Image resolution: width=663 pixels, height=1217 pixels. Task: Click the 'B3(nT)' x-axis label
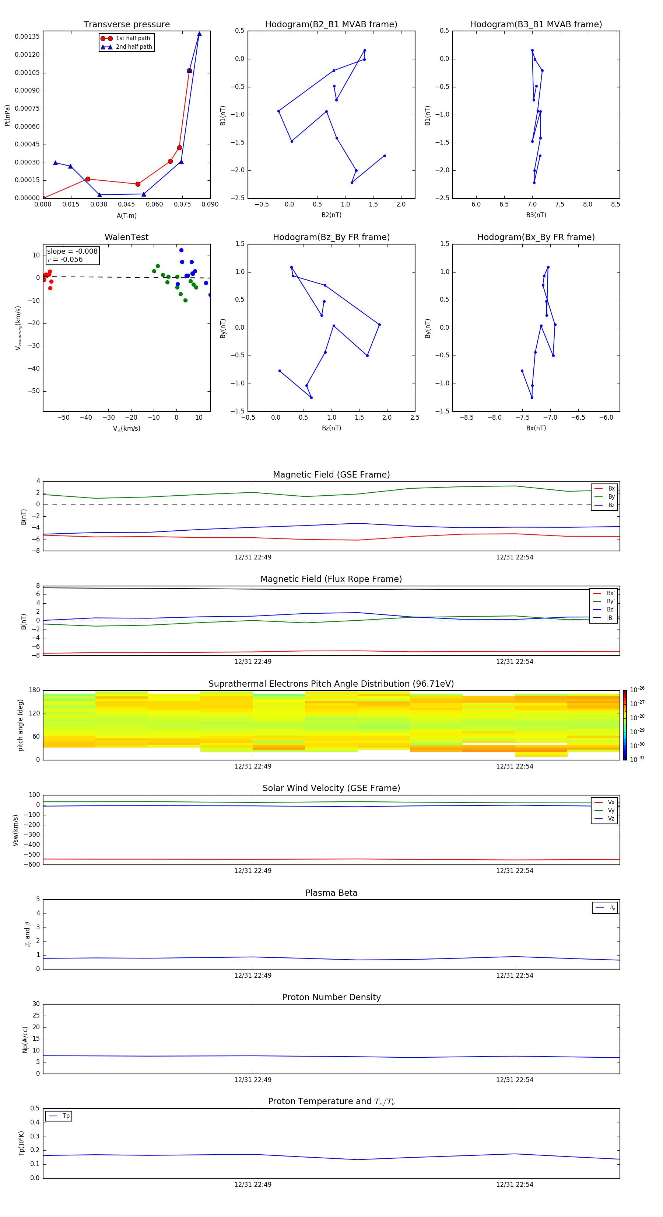point(536,215)
